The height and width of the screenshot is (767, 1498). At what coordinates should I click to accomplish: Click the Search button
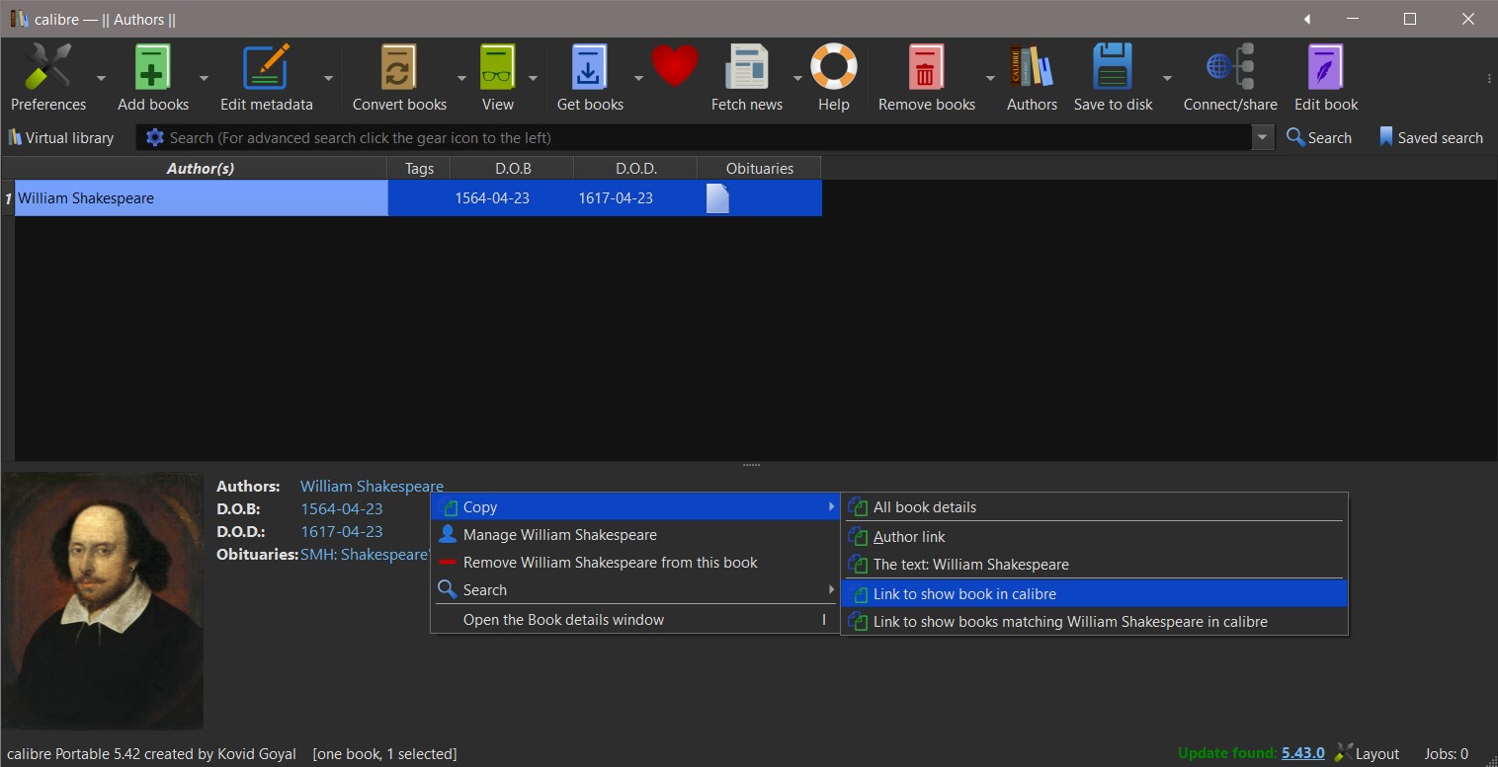pyautogui.click(x=1319, y=138)
